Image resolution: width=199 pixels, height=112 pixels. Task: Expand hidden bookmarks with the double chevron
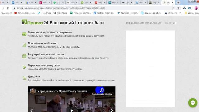point(181,13)
